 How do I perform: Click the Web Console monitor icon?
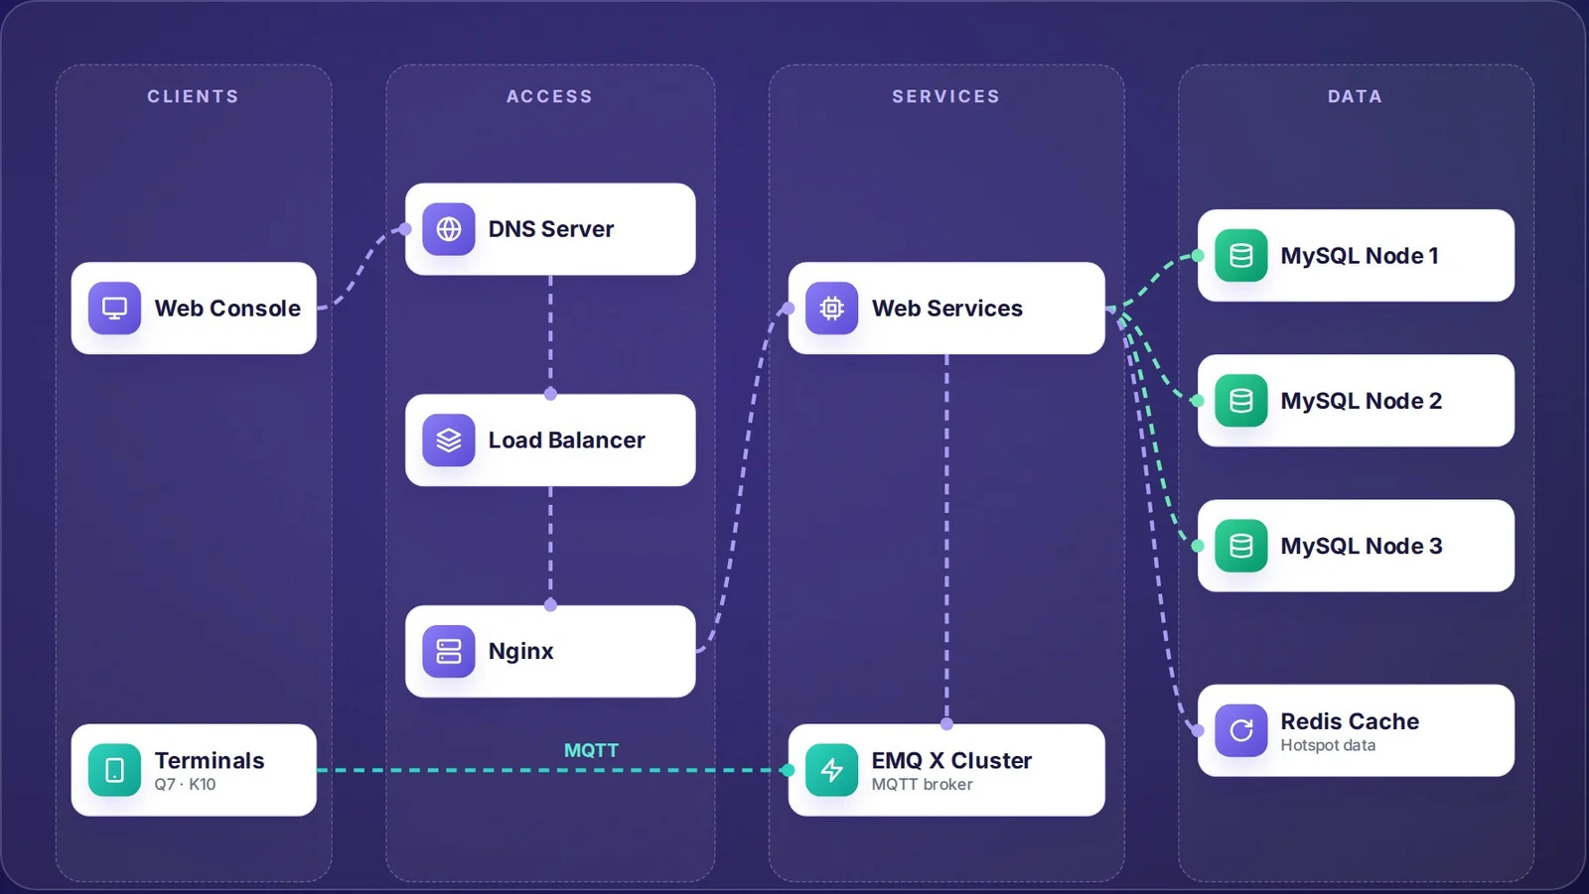click(x=114, y=309)
